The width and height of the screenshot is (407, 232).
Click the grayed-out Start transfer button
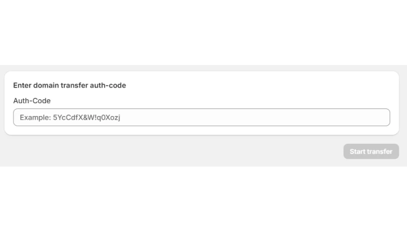point(371,151)
